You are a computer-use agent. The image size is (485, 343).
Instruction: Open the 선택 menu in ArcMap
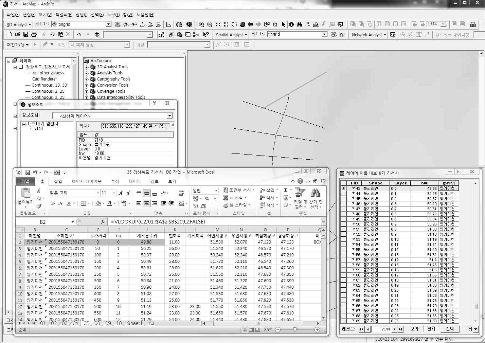coord(97,15)
